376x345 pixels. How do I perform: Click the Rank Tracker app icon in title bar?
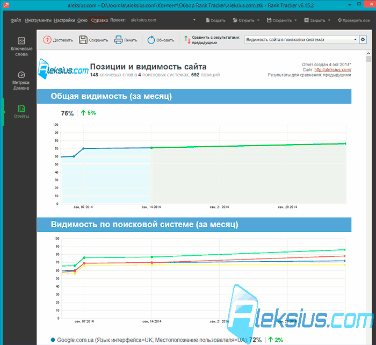[x=6, y=4]
